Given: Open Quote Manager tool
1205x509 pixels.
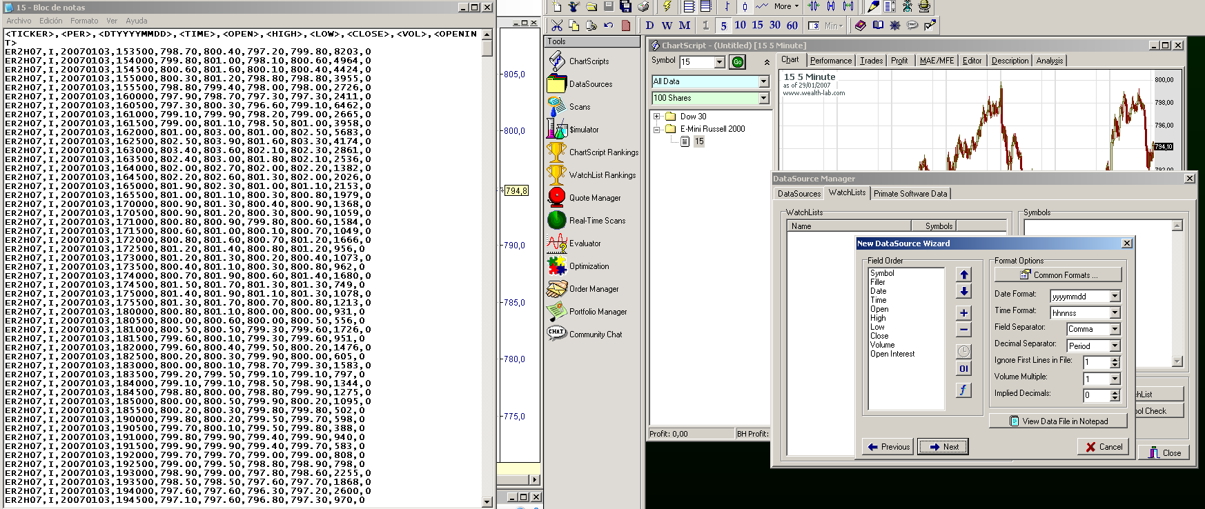Looking at the screenshot, I should (x=584, y=198).
